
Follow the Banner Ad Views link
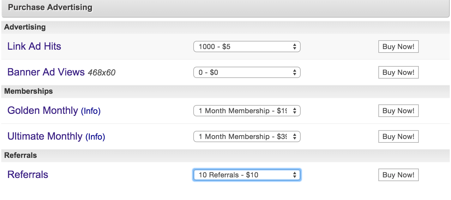pos(46,72)
